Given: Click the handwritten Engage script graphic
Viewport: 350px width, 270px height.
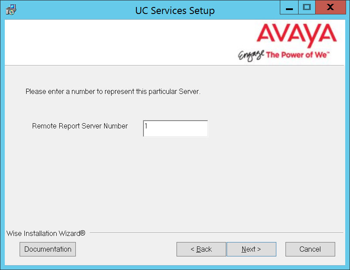Looking at the screenshot, I should pos(251,55).
